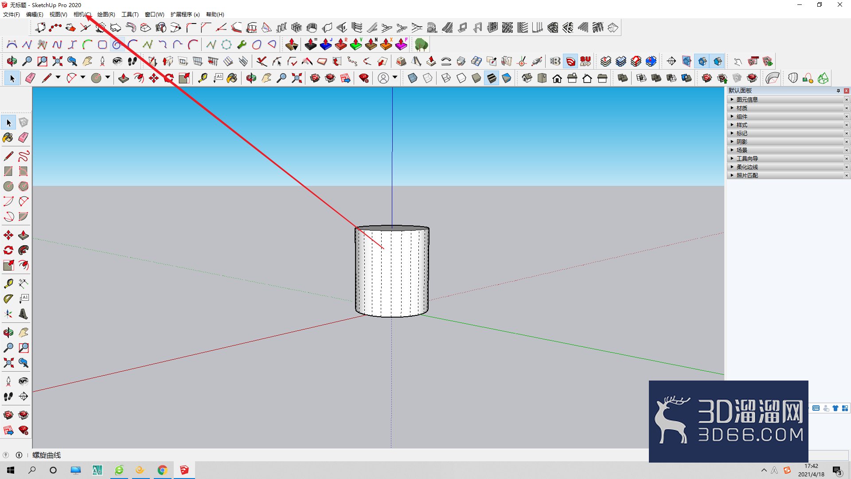This screenshot has height=479, width=851.
Task: Toggle auto-hide pin on 默认面板
Action: coord(838,90)
